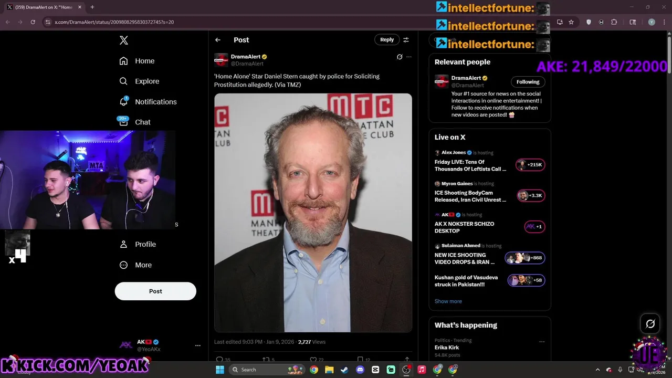Open Chrome profile avatar Y
Screen dimensions: 672x378
(652, 22)
